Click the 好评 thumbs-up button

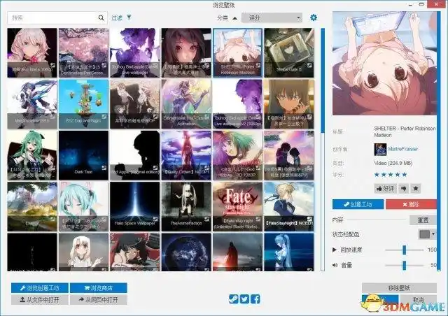click(x=386, y=188)
